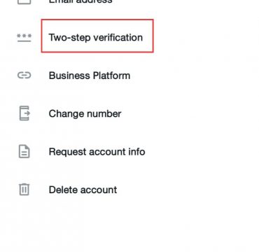Image resolution: width=259 pixels, height=252 pixels.
Task: Click the word "Two-step" inside the red box
Action: point(69,38)
